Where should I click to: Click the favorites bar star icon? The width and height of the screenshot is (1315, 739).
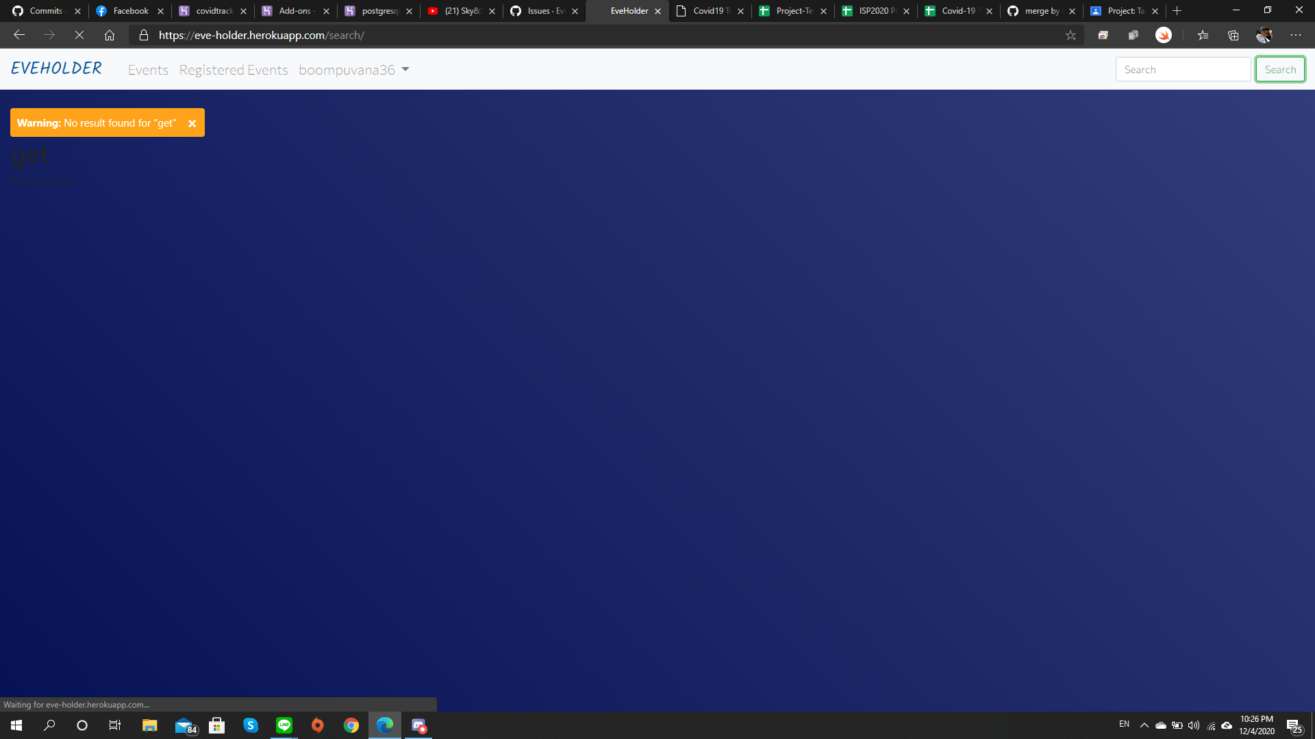[1203, 35]
